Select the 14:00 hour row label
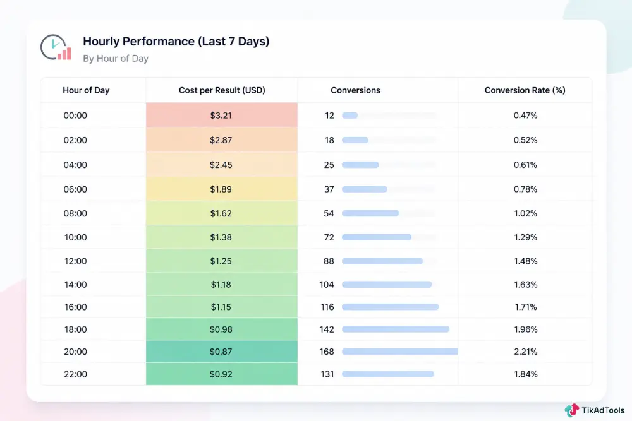 click(75, 285)
